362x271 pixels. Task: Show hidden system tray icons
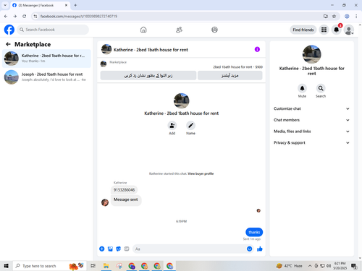[x=310, y=266]
